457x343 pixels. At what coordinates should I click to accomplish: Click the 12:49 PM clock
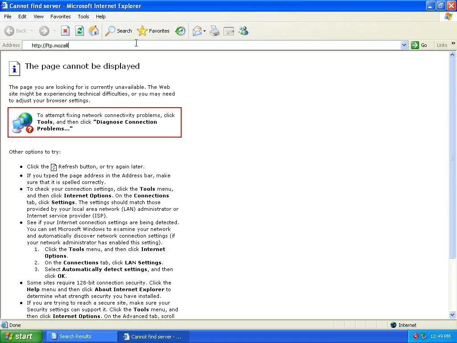point(440,337)
